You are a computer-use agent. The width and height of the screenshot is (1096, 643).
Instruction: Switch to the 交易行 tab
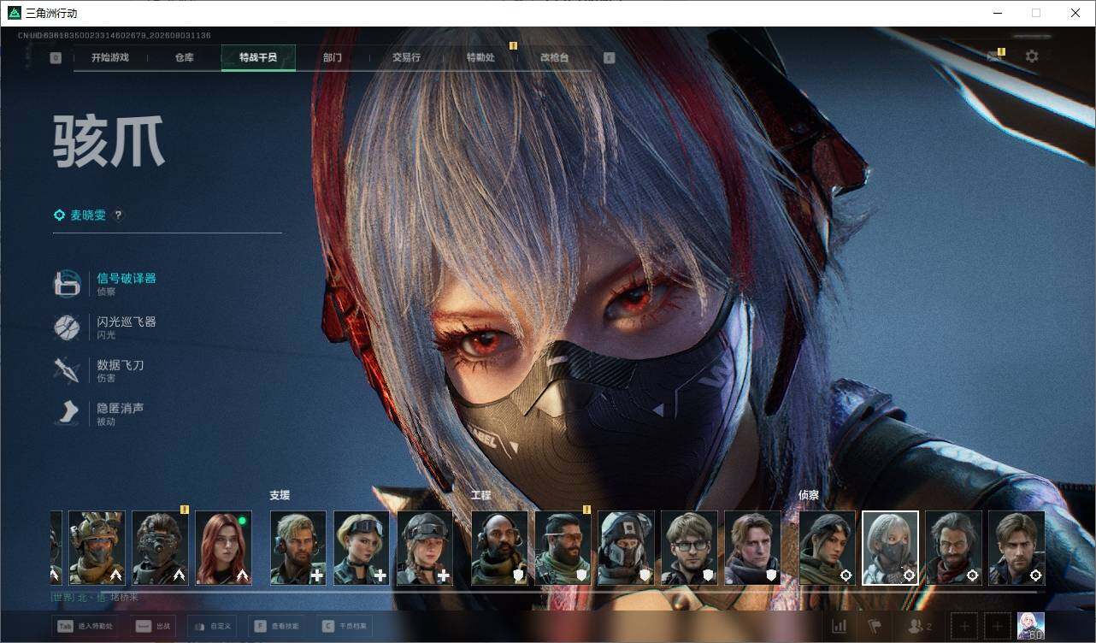(406, 57)
